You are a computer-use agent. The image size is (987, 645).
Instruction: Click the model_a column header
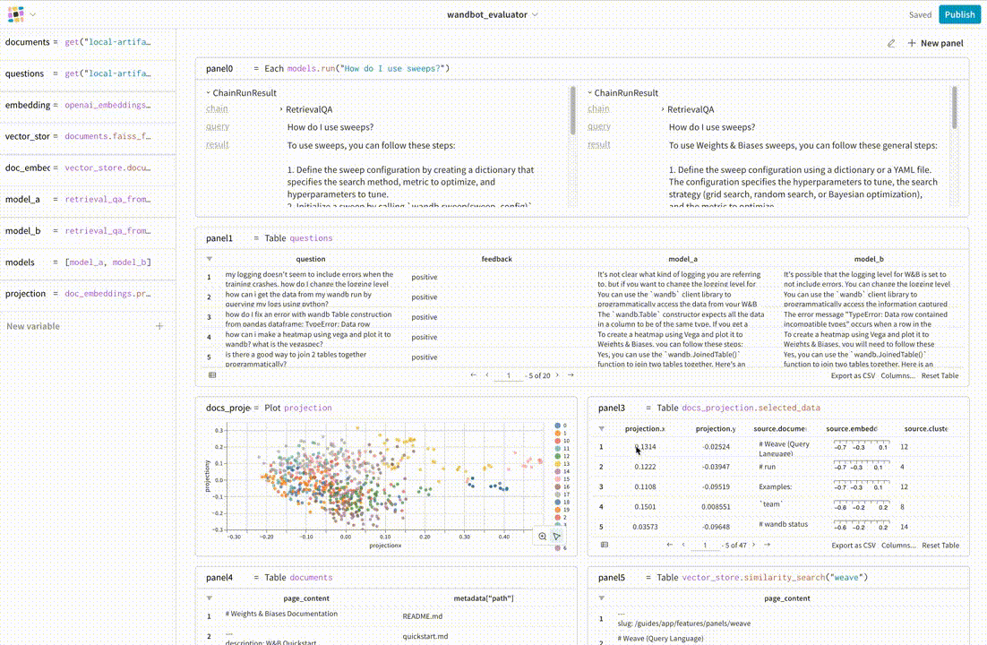point(682,259)
